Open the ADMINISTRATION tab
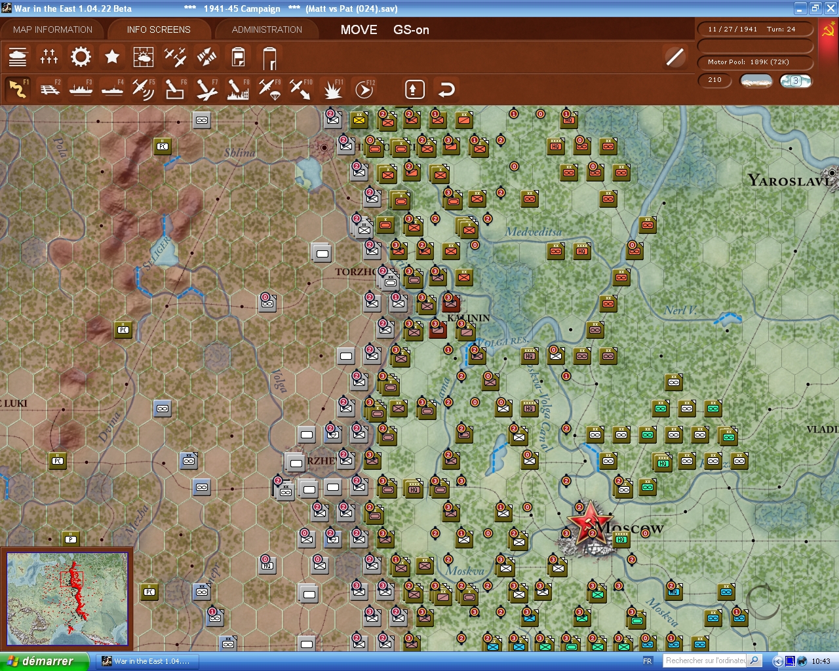Screen dimensions: 839x671 (x=267, y=29)
